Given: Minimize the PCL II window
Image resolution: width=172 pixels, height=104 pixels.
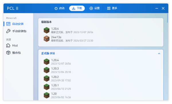Looking at the screenshot, I should (157, 8).
